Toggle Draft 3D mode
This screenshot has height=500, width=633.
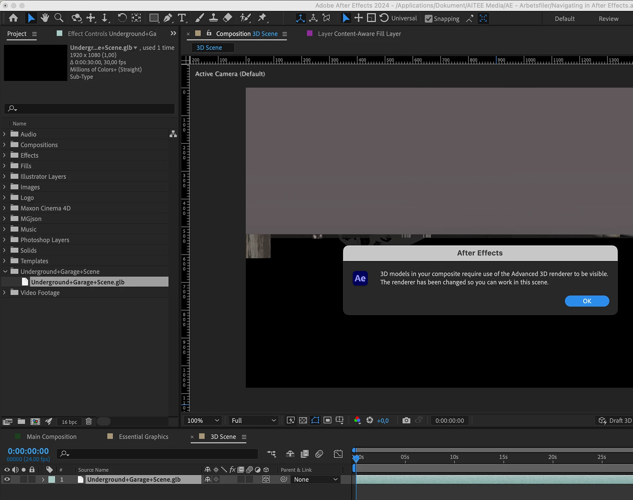(x=616, y=420)
